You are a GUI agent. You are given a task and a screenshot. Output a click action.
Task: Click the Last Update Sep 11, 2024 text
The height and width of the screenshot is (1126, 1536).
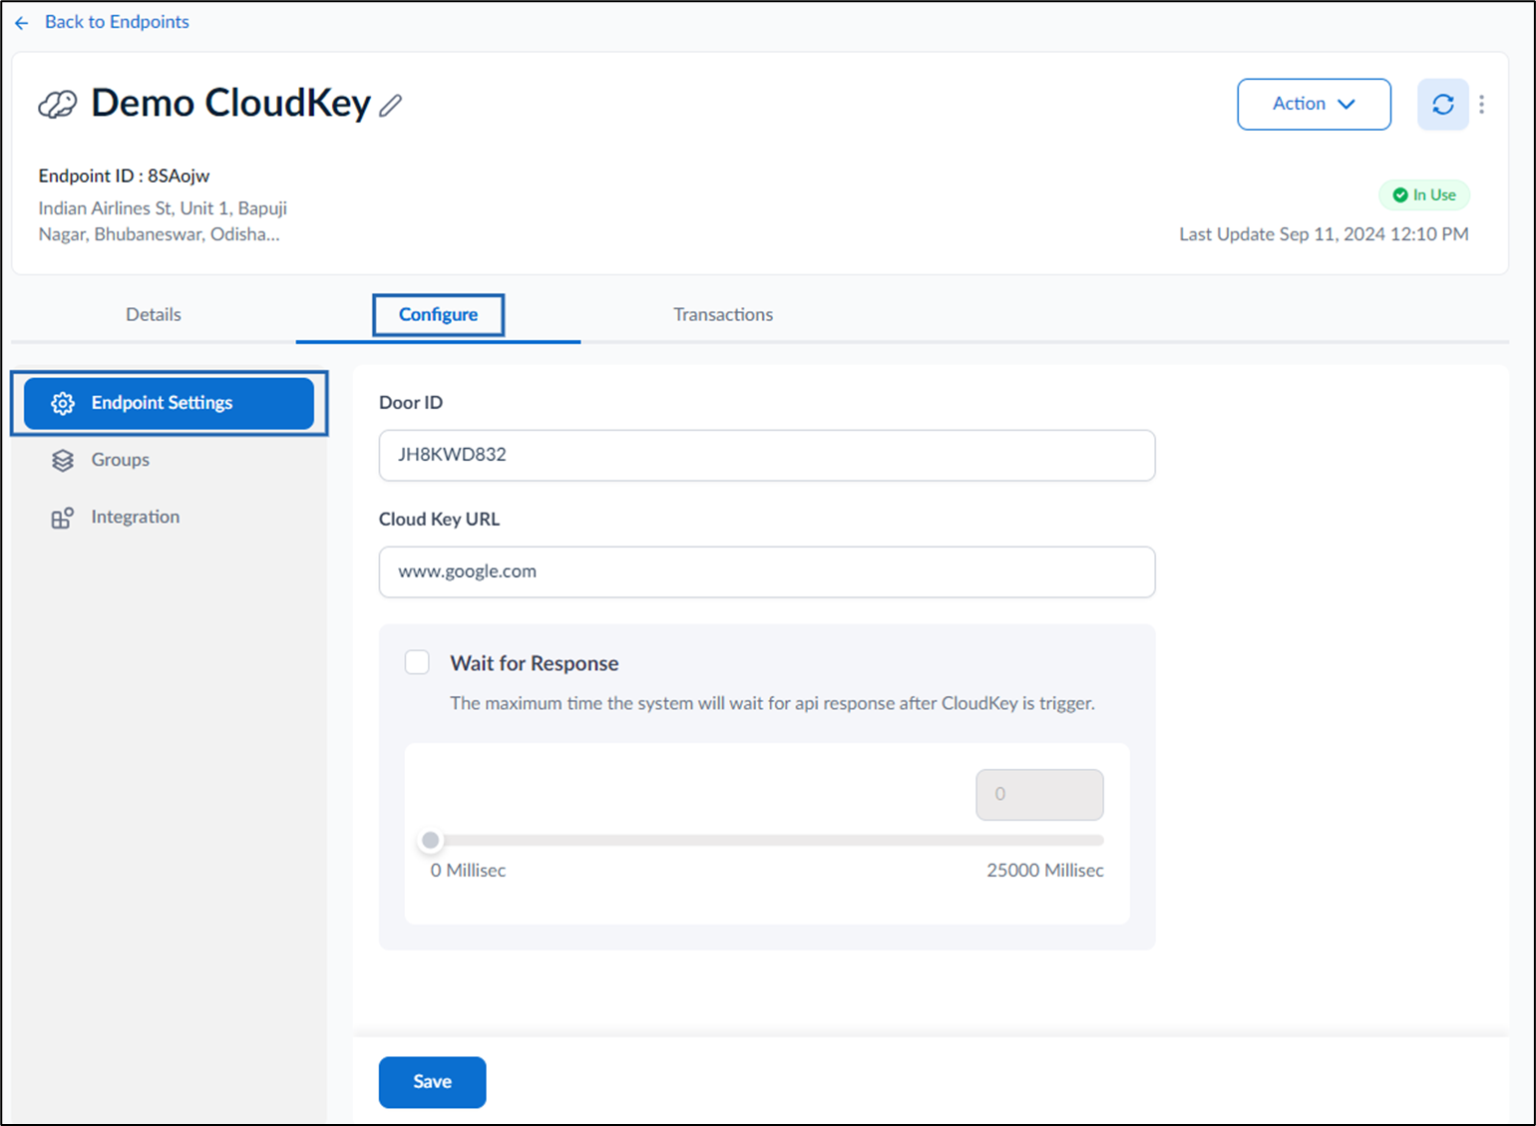tap(1324, 234)
